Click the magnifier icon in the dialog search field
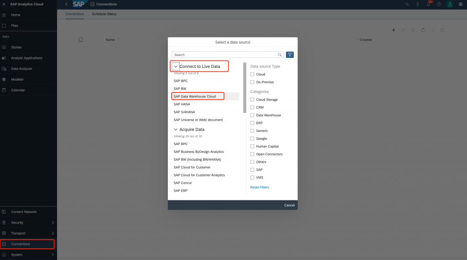This screenshot has height=260, width=467. pos(280,55)
